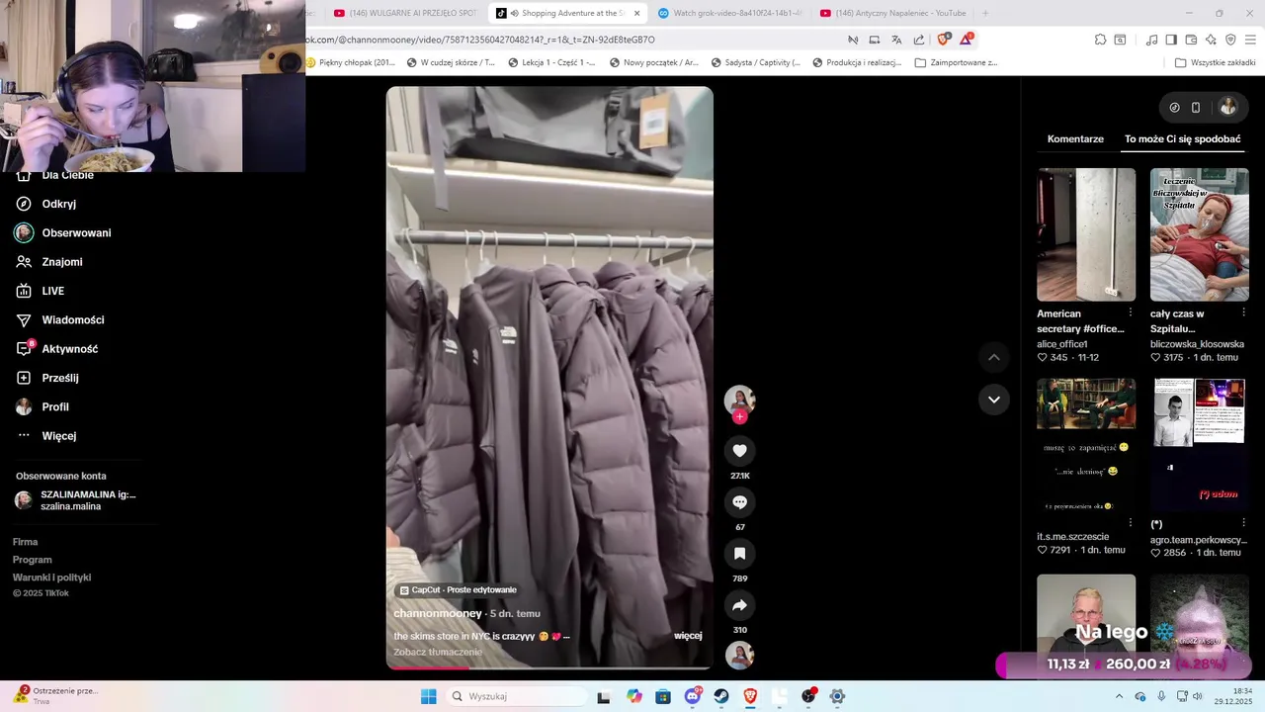The width and height of the screenshot is (1265, 712).
Task: Share the video via the arrow icon
Action: point(739,605)
